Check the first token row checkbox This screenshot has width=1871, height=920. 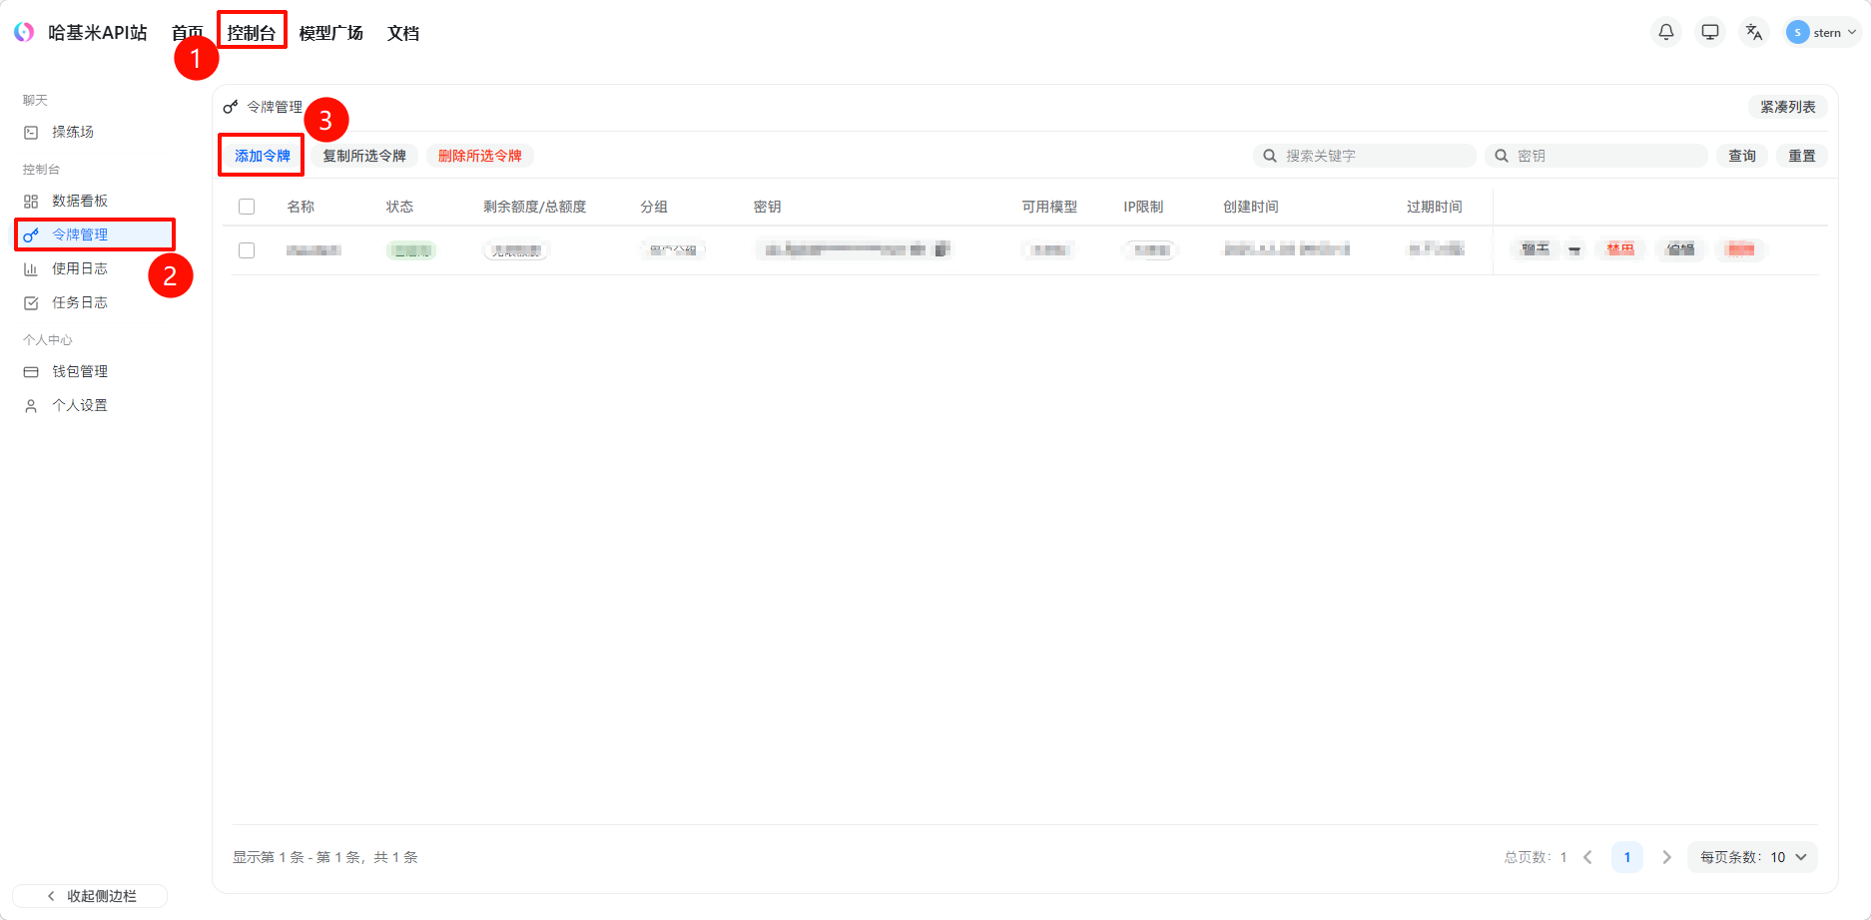tap(247, 250)
